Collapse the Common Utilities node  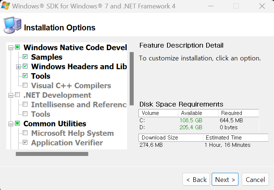(11, 124)
